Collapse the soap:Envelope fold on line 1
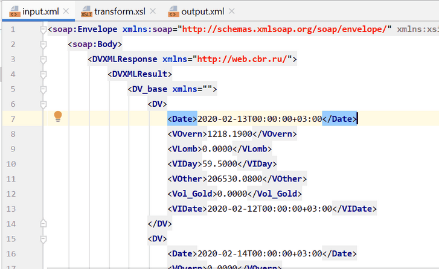This screenshot has width=439, height=269. pyautogui.click(x=42, y=30)
